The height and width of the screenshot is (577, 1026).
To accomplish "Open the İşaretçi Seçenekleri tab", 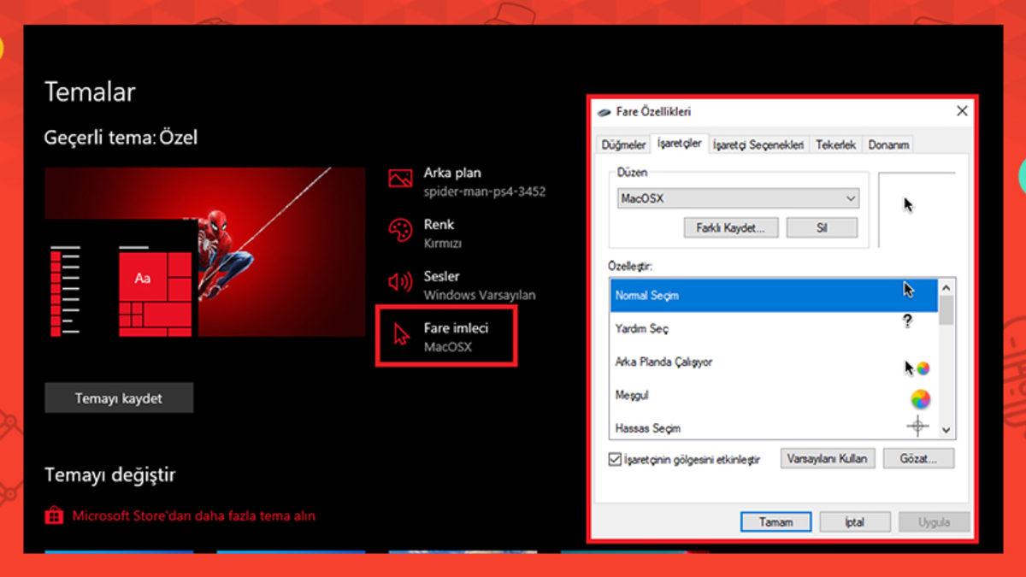I will click(759, 144).
